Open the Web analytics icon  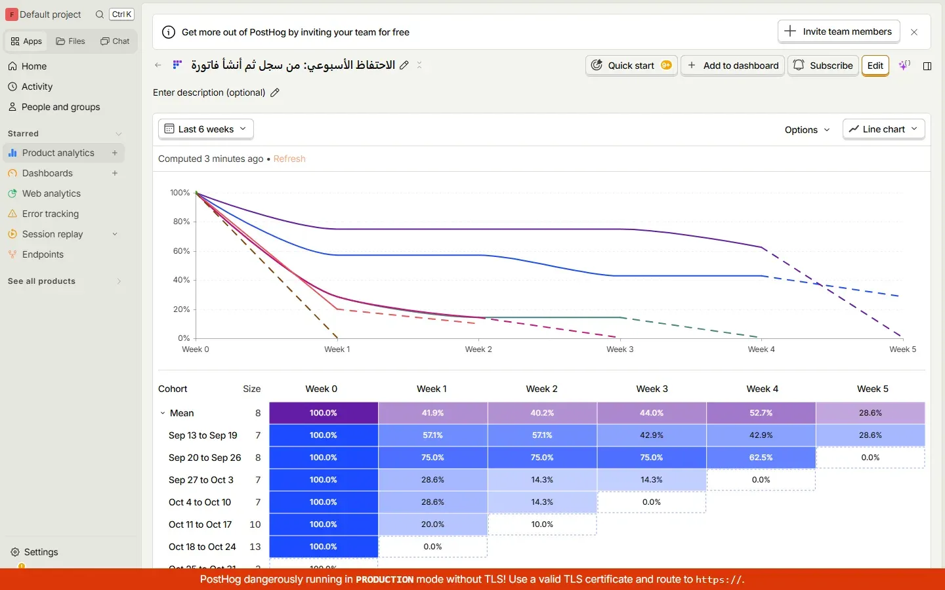[x=12, y=193]
